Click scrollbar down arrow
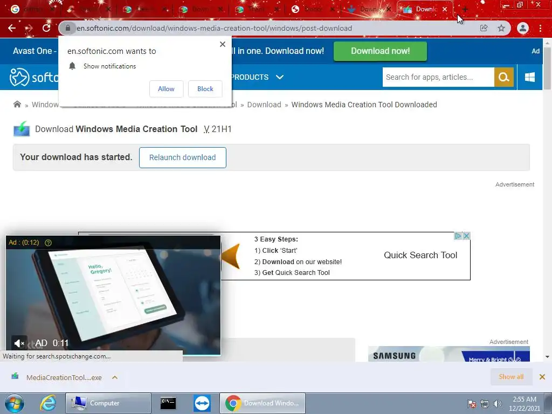 coord(548,357)
